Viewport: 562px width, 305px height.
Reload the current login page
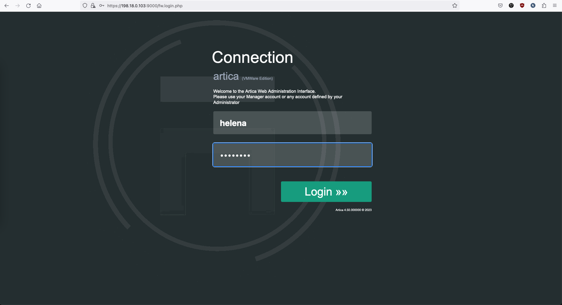(28, 6)
